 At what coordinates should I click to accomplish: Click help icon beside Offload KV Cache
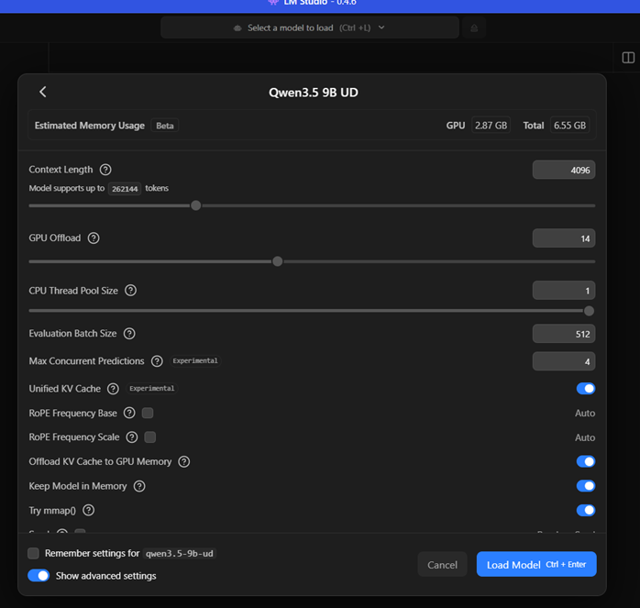tap(184, 462)
